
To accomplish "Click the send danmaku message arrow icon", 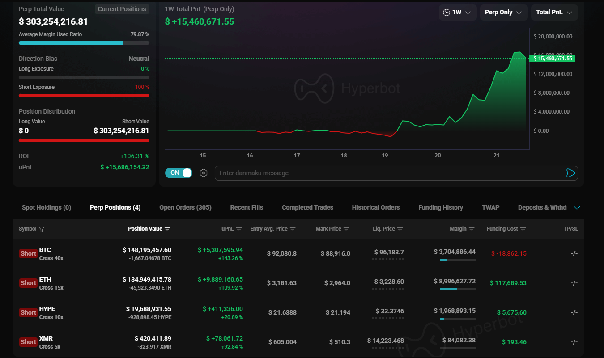I will 570,173.
